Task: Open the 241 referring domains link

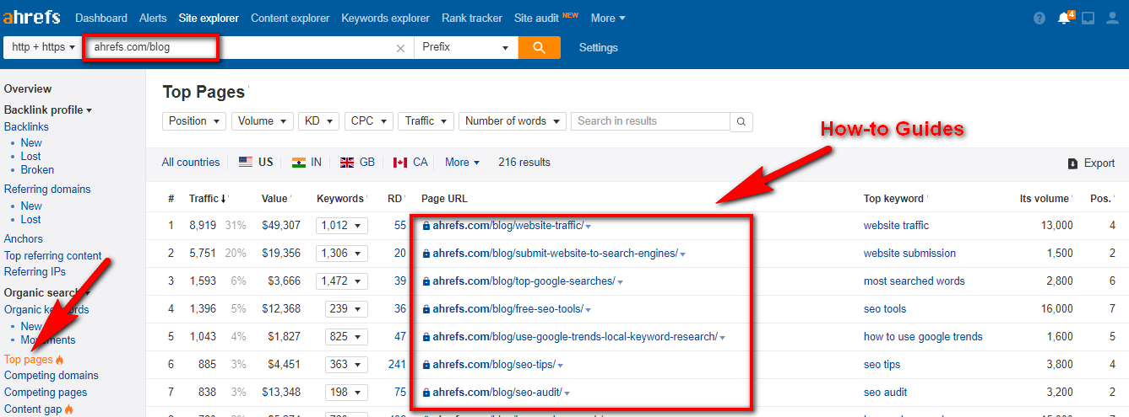Action: (x=397, y=365)
